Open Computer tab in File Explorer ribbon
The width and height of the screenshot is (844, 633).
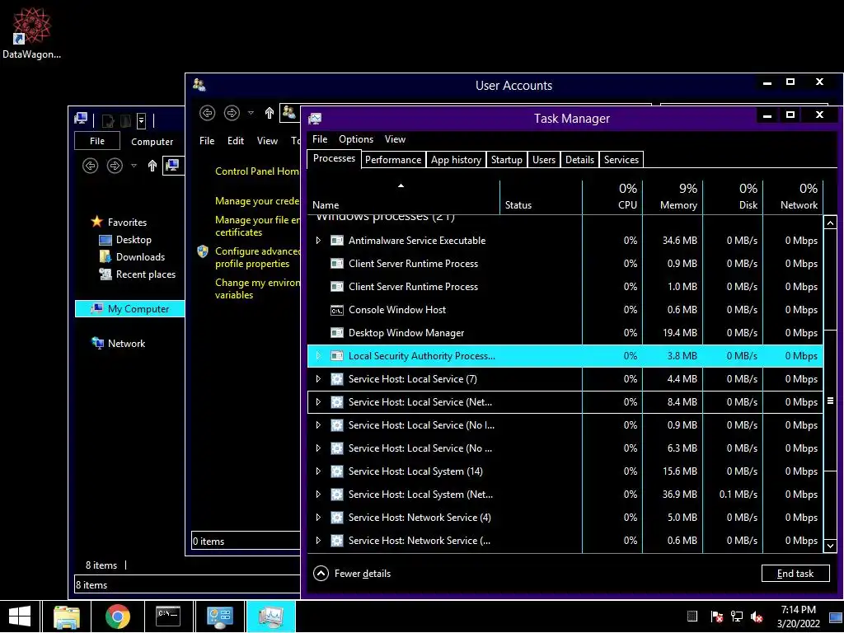pyautogui.click(x=152, y=142)
